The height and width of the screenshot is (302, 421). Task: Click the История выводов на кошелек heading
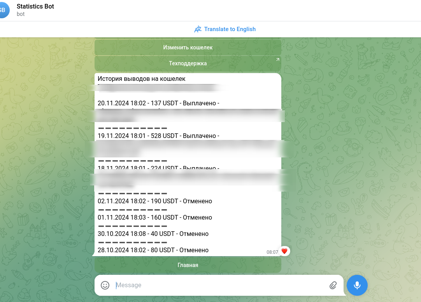pos(141,79)
